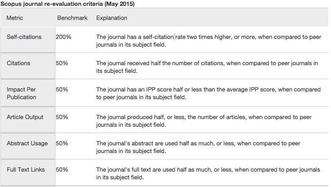The image size is (331, 187).
Task: Select the Citations metric cell
Action: pos(19,63)
